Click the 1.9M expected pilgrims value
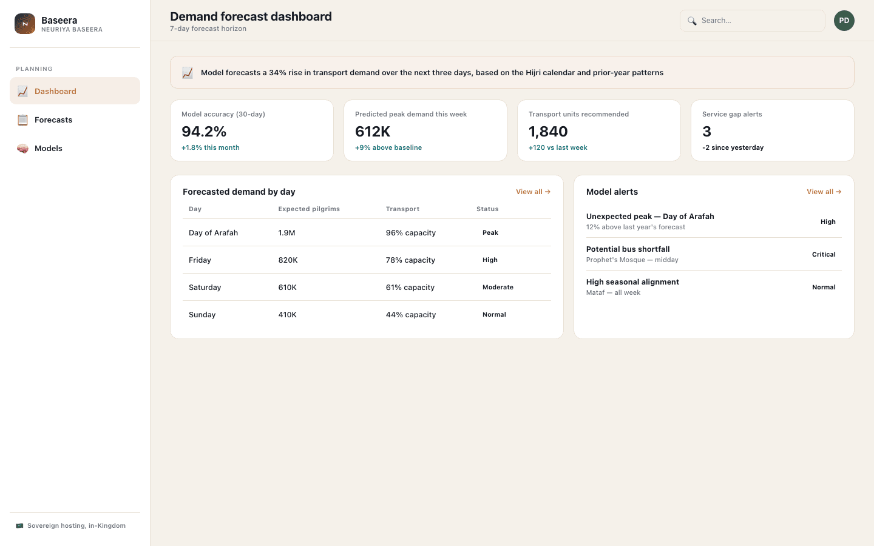 (x=287, y=232)
